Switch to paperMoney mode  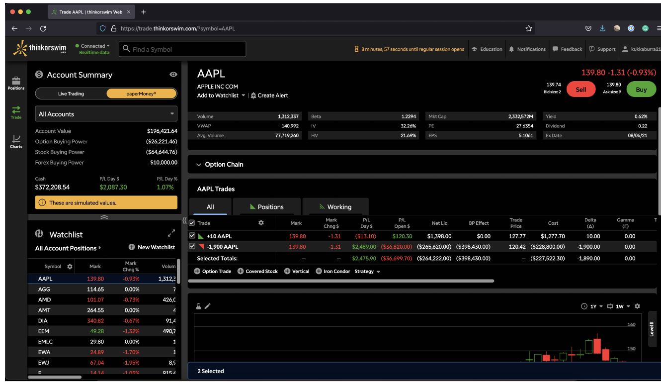[x=142, y=94]
